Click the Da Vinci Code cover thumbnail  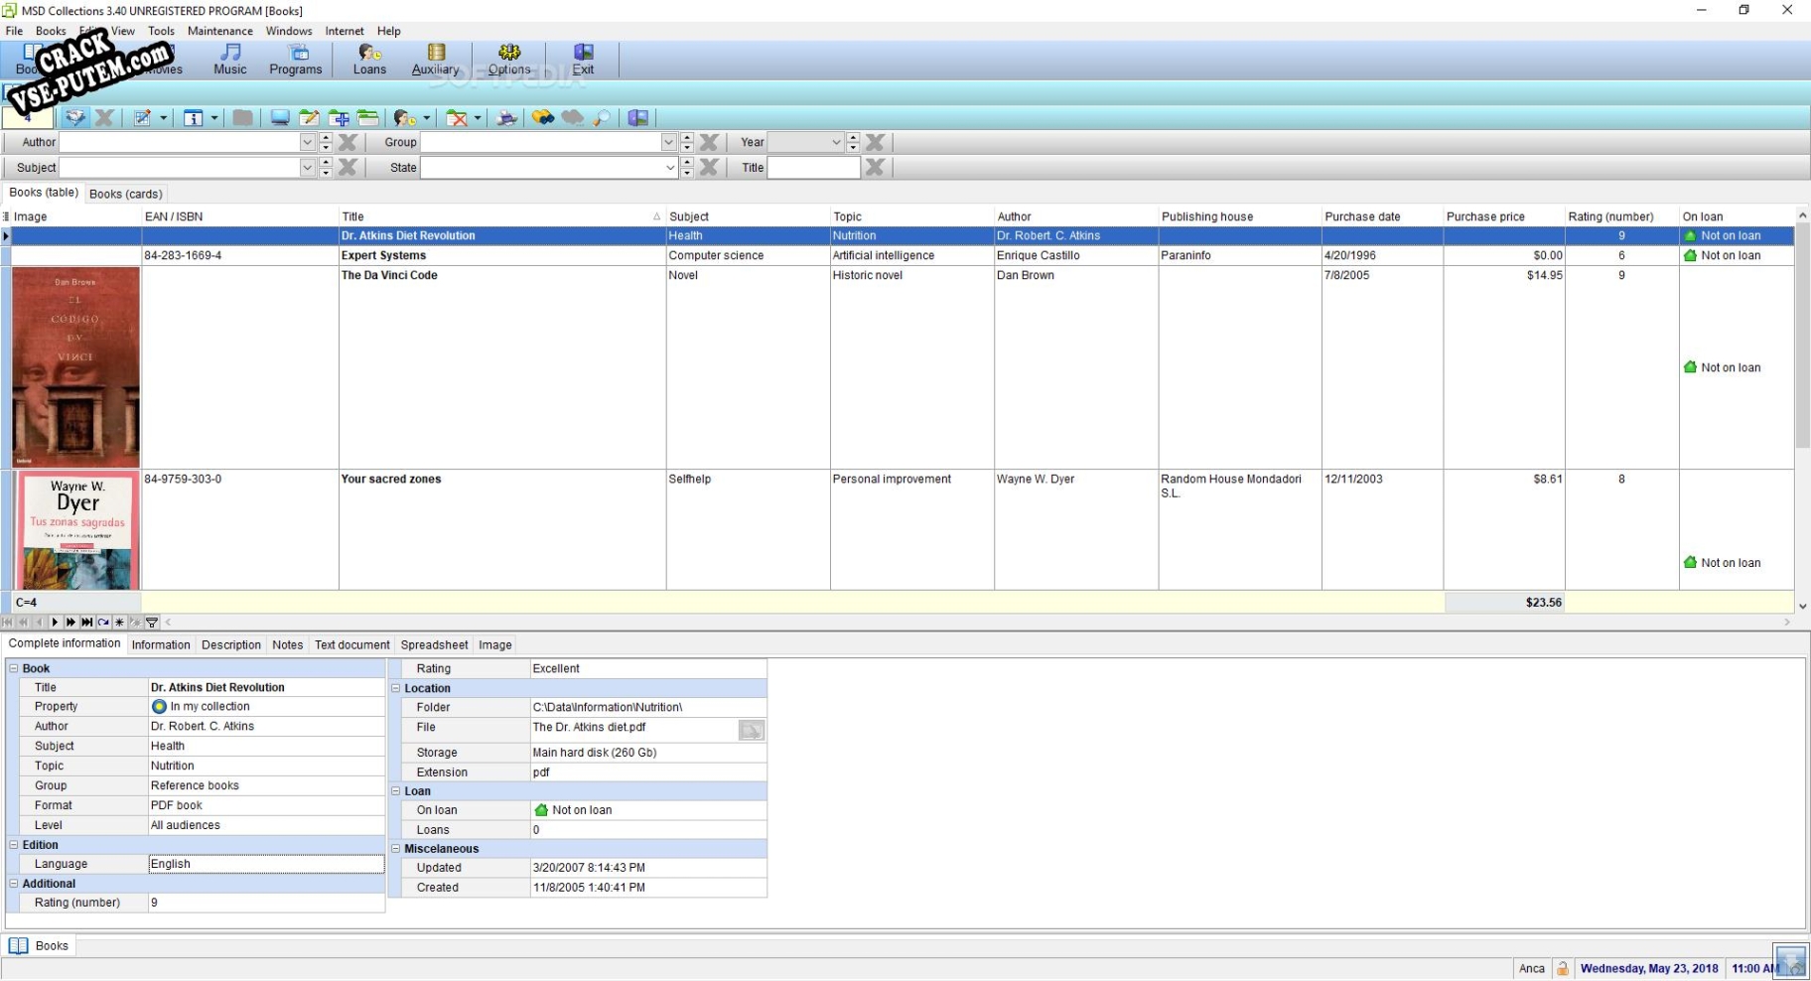75,366
